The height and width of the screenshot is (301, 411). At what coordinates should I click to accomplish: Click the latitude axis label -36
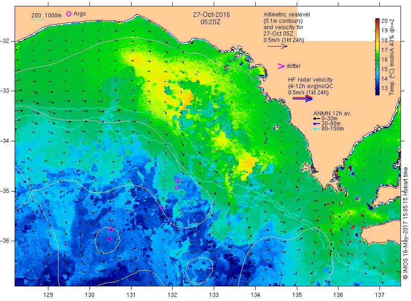(x=5, y=240)
